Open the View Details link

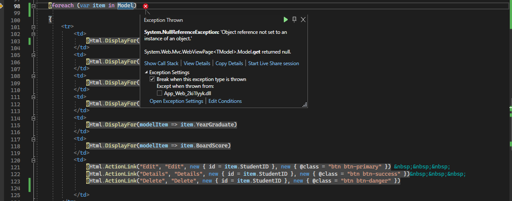197,63
